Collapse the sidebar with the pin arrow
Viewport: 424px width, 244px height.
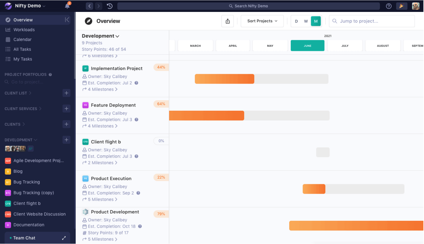tap(67, 20)
